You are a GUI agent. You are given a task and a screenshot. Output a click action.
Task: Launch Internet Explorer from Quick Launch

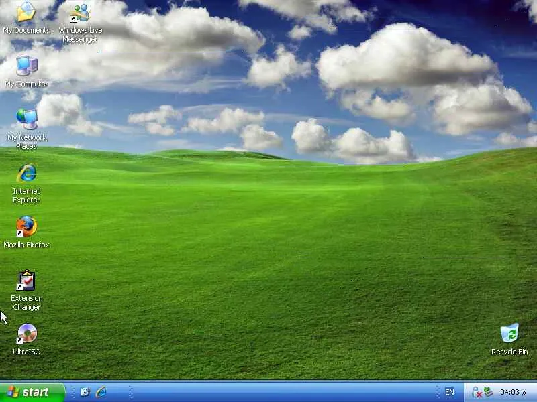101,392
